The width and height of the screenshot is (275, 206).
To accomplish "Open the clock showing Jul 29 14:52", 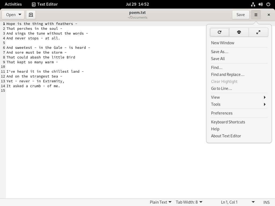I will pos(137,4).
